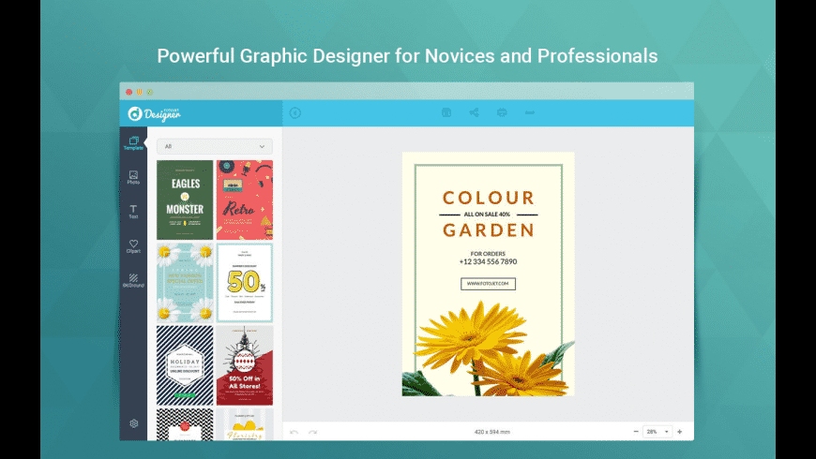Select the black chevron pattern template

click(x=185, y=424)
